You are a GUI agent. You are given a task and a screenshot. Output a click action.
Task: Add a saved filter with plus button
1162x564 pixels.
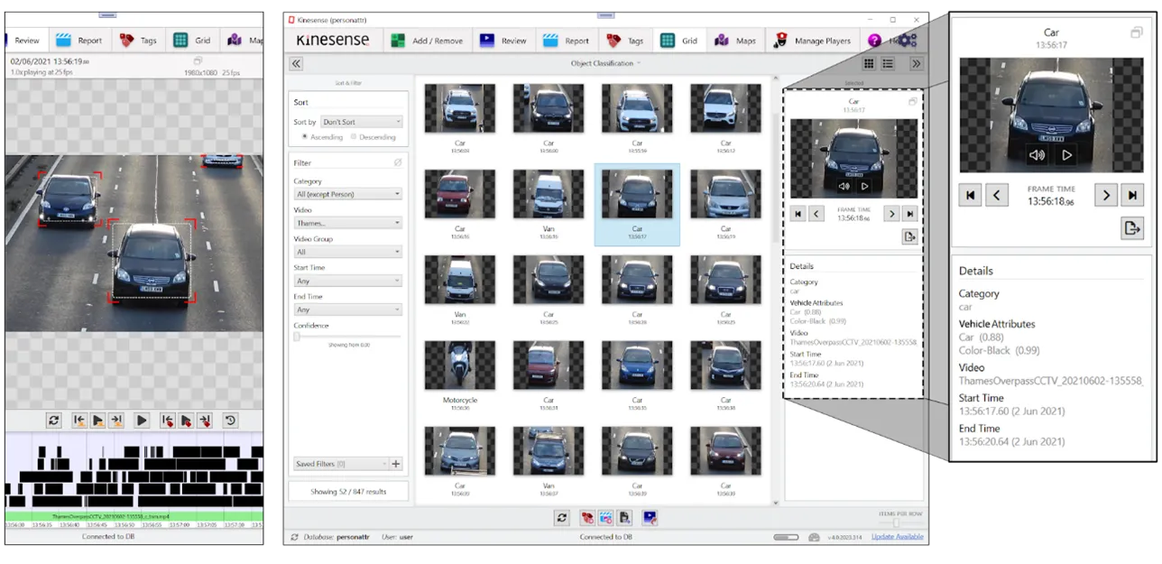coord(396,464)
